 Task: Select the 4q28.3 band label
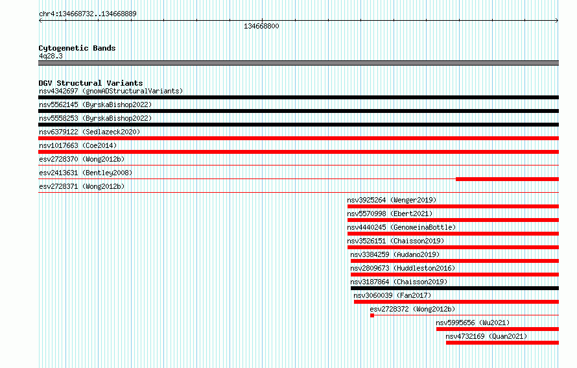click(51, 56)
